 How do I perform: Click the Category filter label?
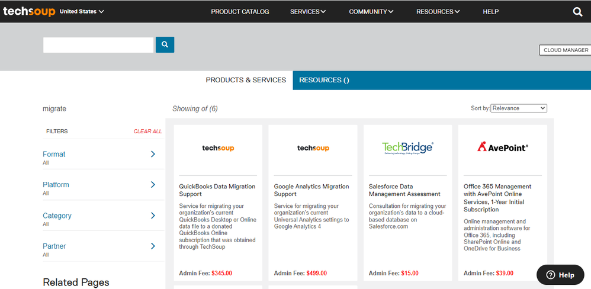coord(57,216)
